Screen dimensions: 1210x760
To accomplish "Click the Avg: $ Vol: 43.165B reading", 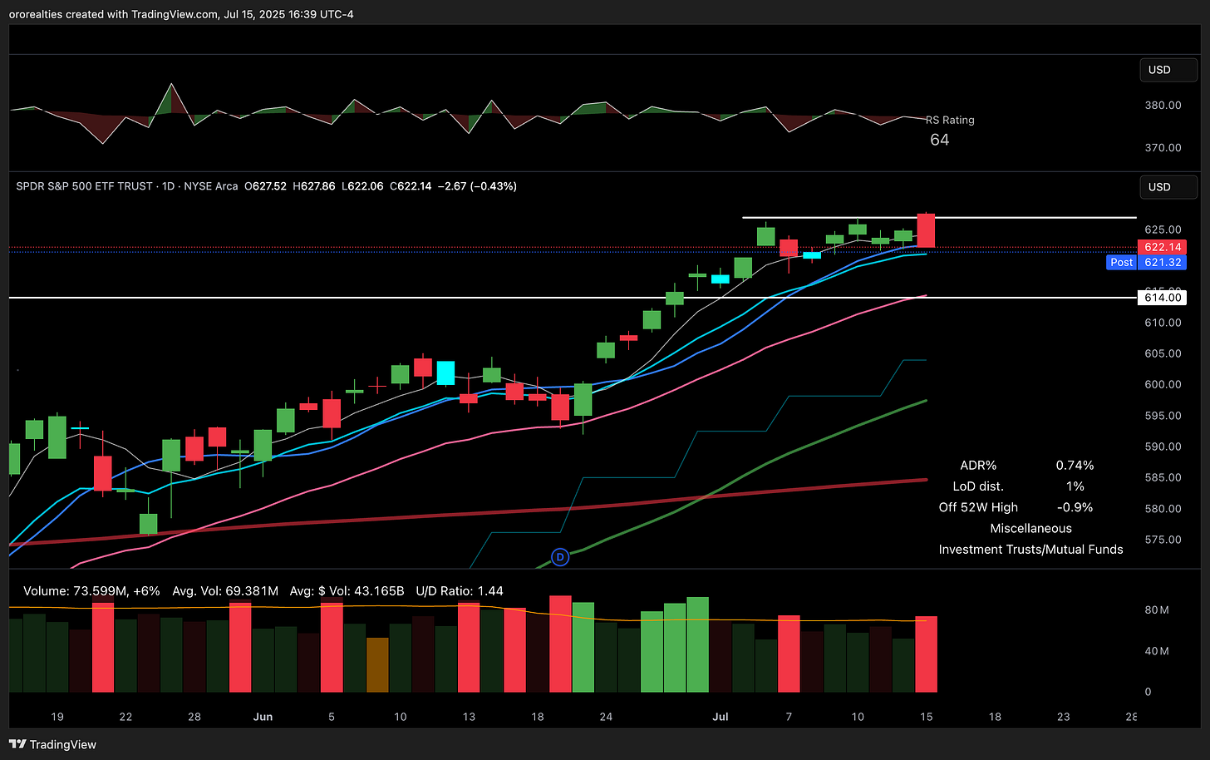I will coord(347,590).
